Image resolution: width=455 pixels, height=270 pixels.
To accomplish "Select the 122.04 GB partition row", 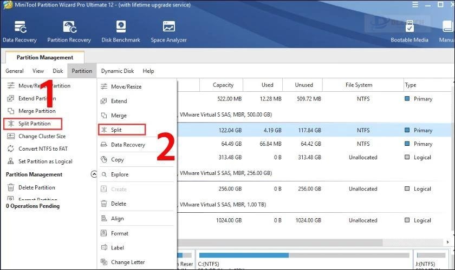I will pos(314,130).
